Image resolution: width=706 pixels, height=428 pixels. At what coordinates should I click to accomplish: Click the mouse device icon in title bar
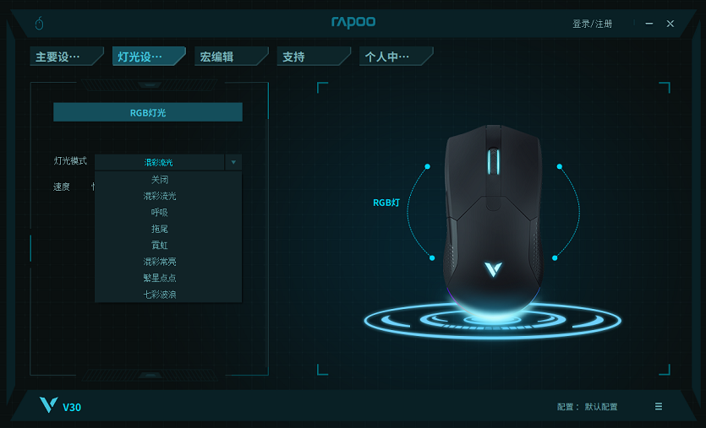39,23
